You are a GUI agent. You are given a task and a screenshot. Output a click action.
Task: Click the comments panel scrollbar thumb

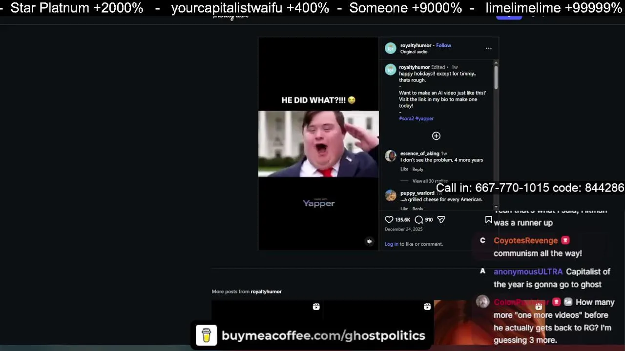click(x=496, y=77)
